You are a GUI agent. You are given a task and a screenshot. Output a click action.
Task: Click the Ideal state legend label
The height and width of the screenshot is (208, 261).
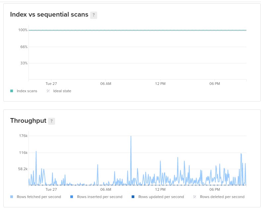coord(62,91)
